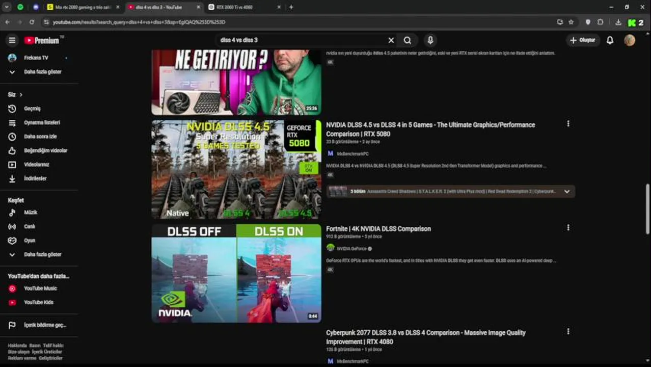Click the browser address bar URL
This screenshot has width=651, height=367.
(x=139, y=22)
